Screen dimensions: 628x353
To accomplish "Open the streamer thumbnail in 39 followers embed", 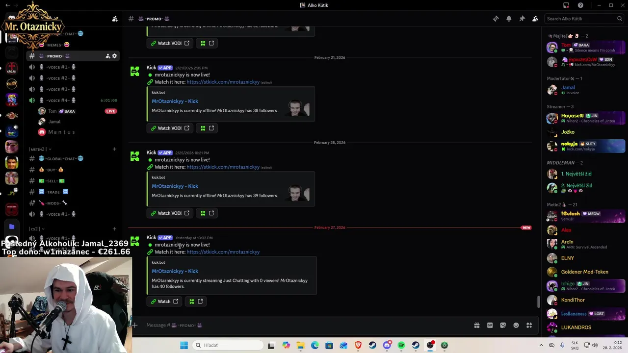I will coord(298,193).
